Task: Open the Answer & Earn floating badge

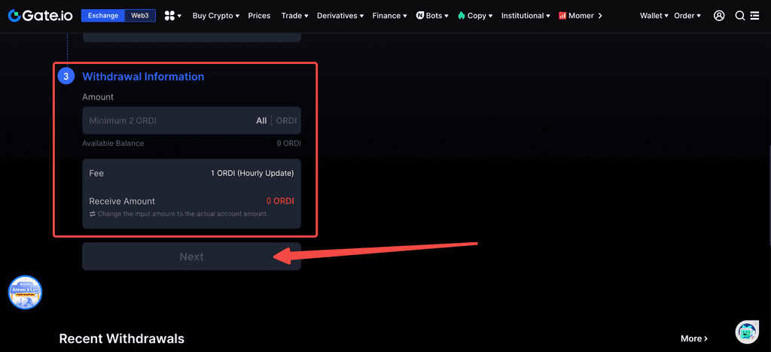Action: point(25,292)
